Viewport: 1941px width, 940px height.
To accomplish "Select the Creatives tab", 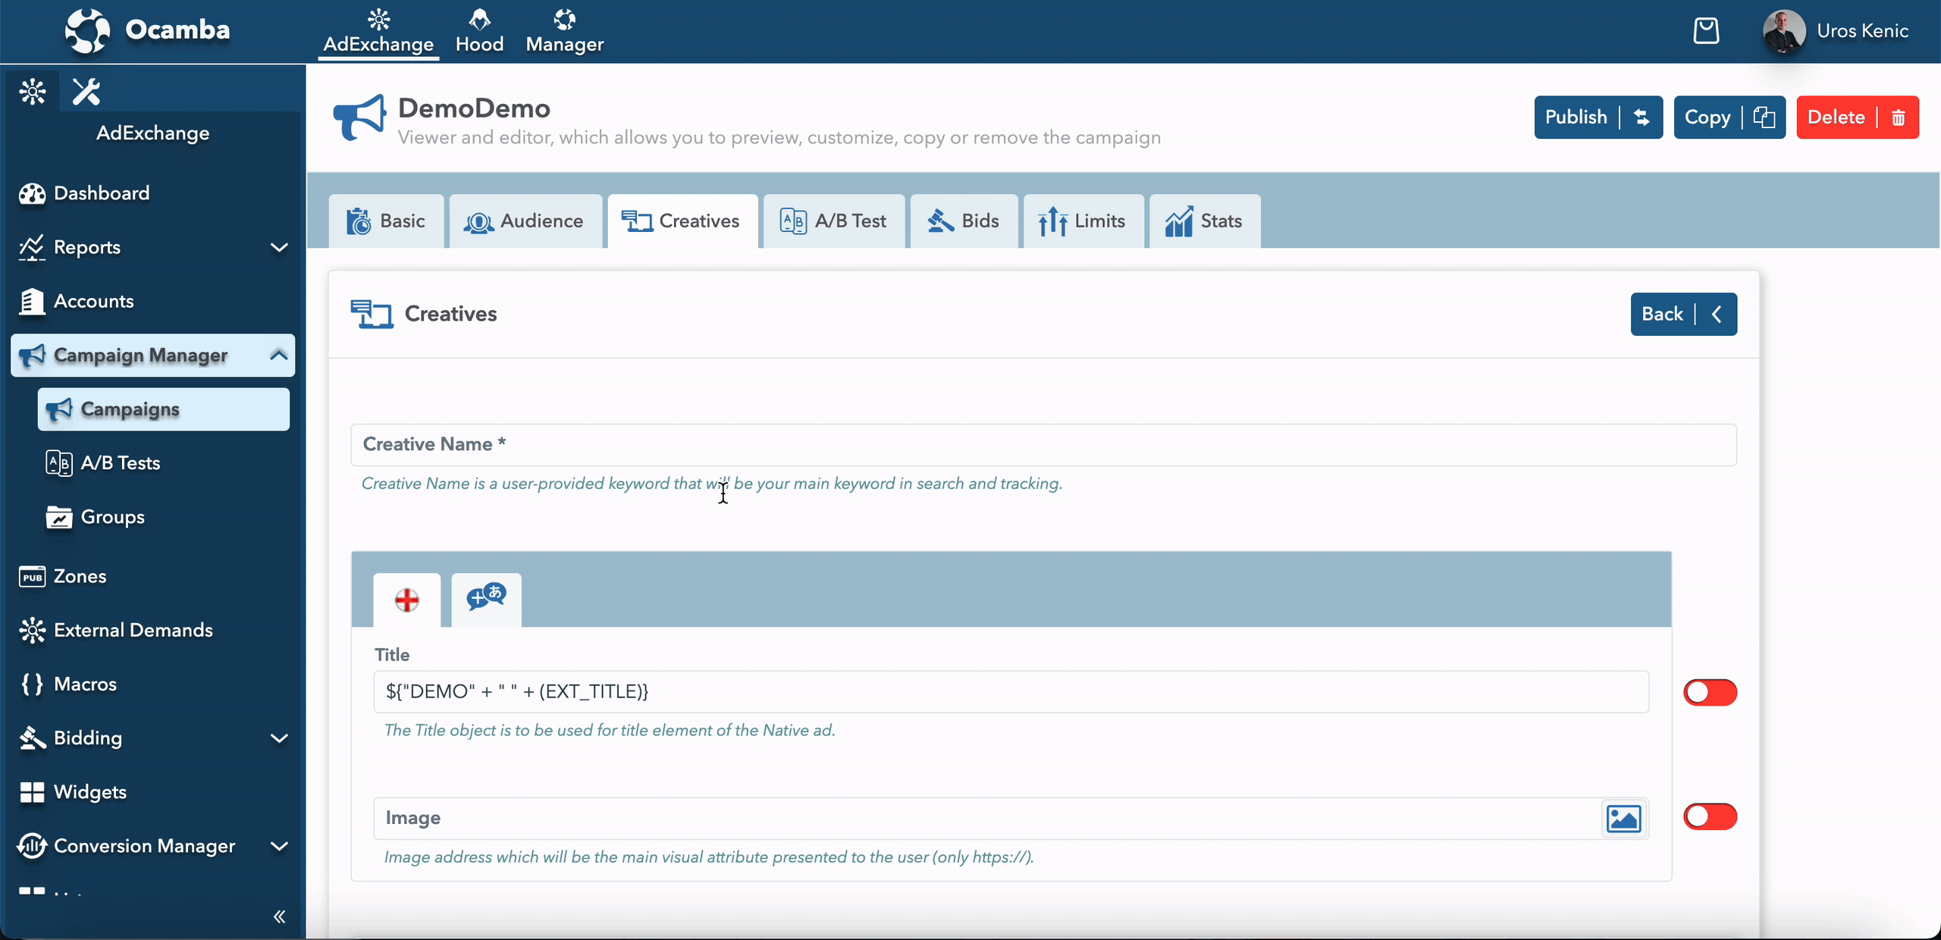I will tap(682, 221).
